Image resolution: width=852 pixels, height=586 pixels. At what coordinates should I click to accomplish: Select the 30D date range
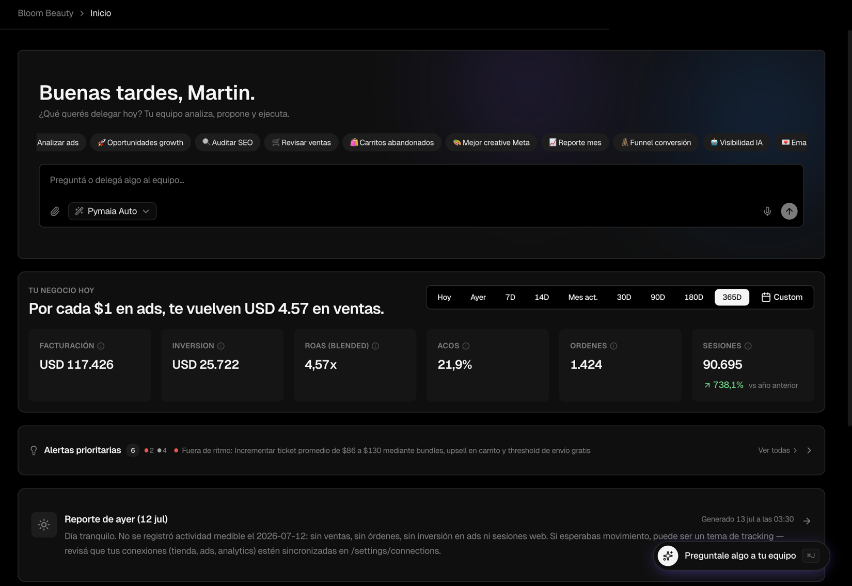point(624,297)
